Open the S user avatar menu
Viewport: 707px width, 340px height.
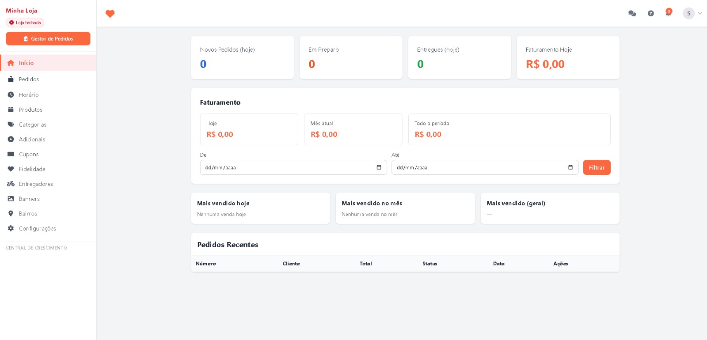(x=688, y=13)
